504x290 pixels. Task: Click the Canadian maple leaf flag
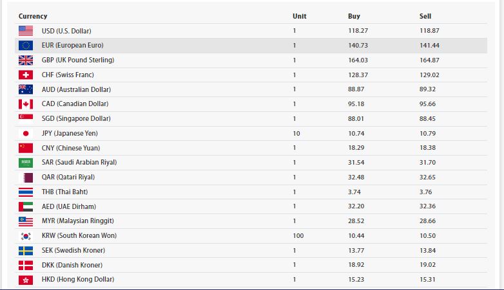[x=26, y=104]
